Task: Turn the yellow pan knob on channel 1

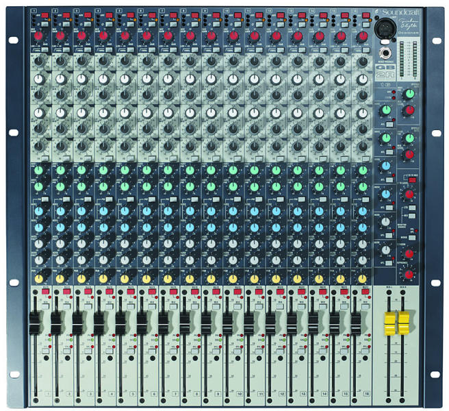Action: (x=38, y=279)
